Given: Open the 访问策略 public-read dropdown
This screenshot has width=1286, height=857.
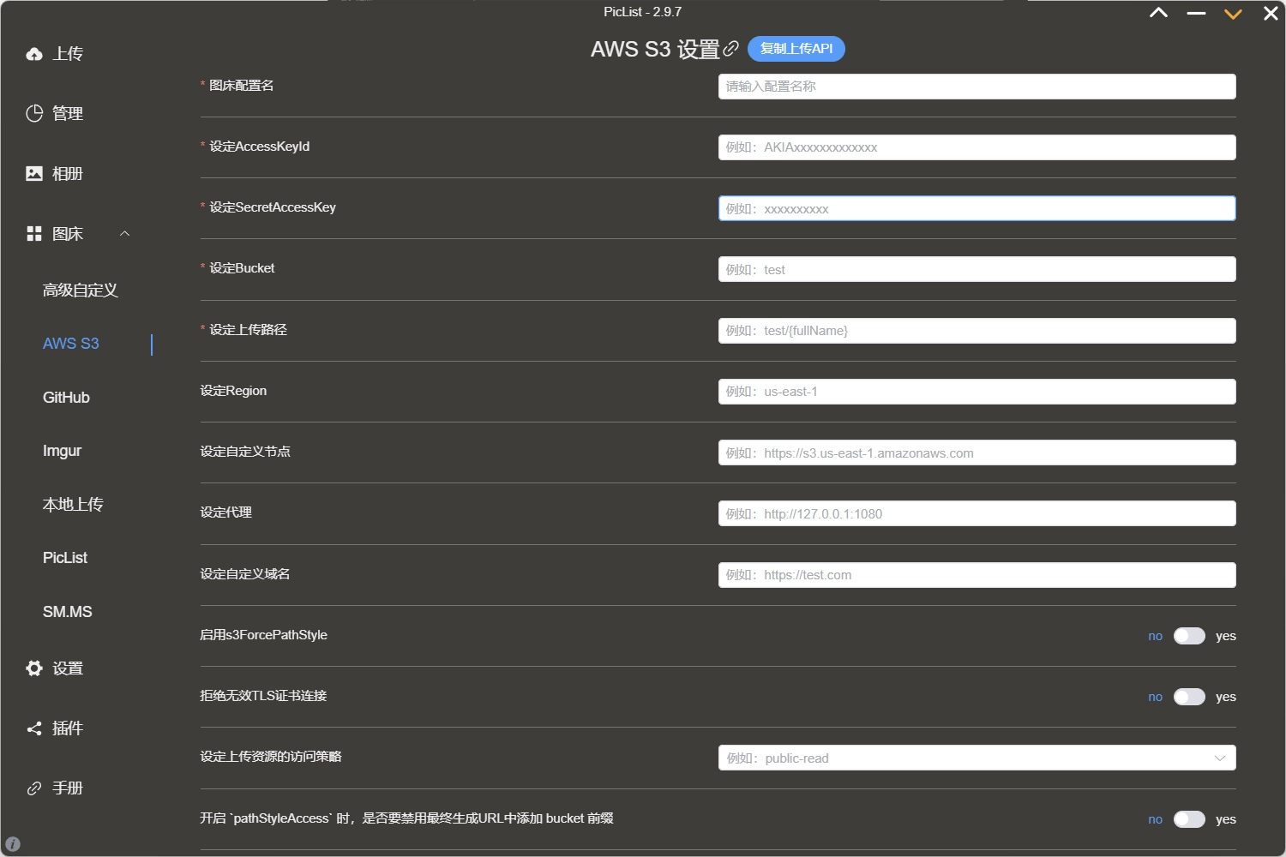Looking at the screenshot, I should 977,758.
